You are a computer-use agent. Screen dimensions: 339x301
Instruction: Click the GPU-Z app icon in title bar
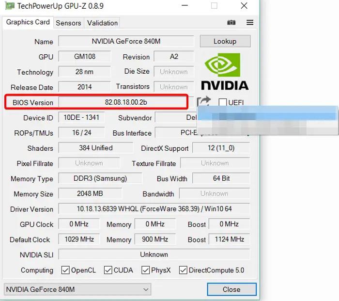click(x=10, y=6)
